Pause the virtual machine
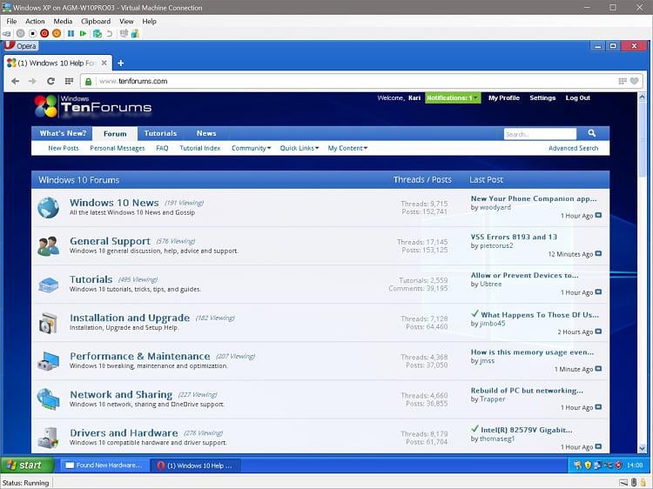Viewport: 653px width, 489px height. [71, 34]
